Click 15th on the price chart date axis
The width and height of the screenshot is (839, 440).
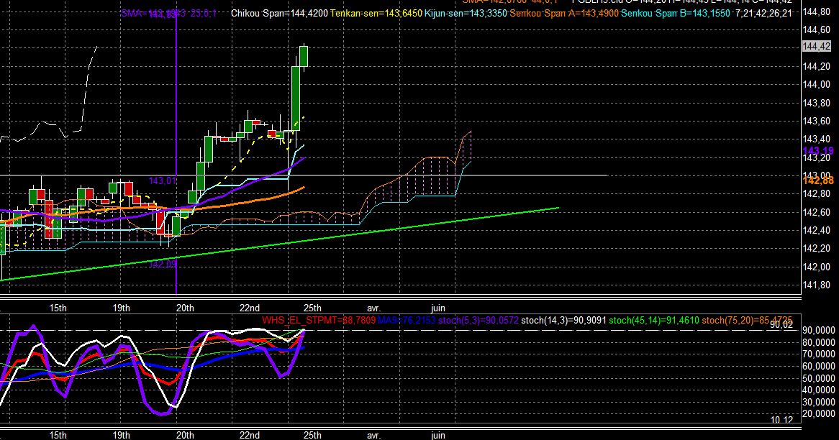[58, 308]
